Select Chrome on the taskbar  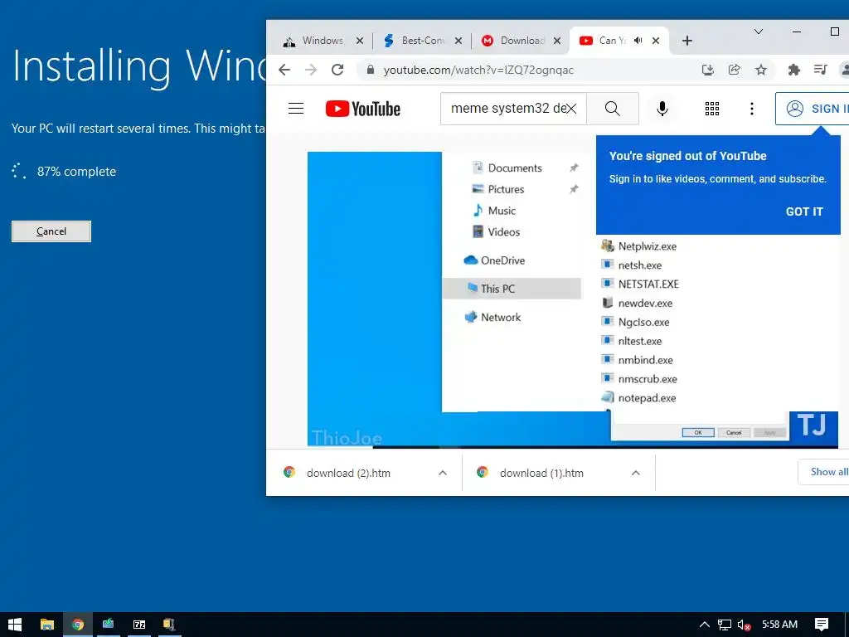78,625
